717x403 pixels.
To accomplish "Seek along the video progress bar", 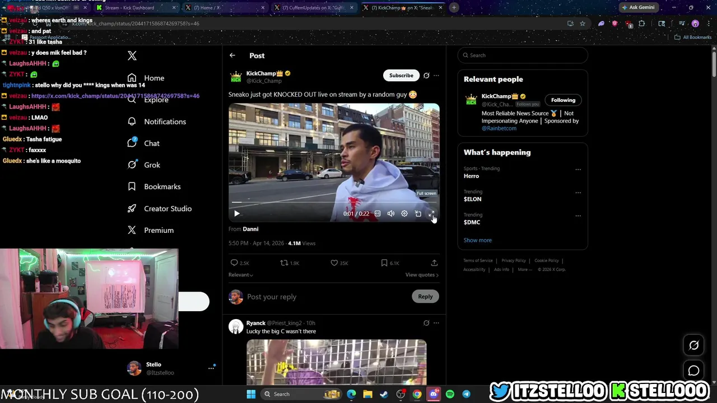I will [334, 202].
